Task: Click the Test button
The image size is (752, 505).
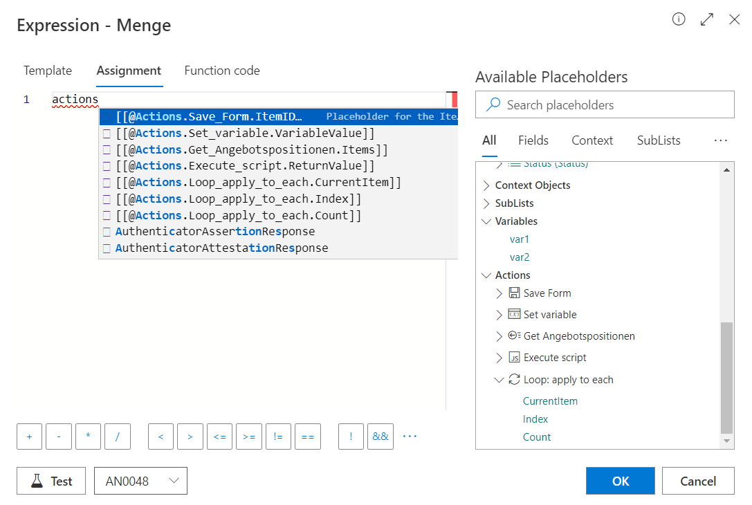Action: pos(51,481)
